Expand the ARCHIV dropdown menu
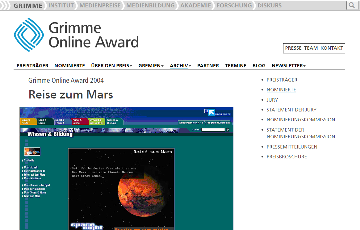The width and height of the screenshot is (360, 230). coord(180,66)
